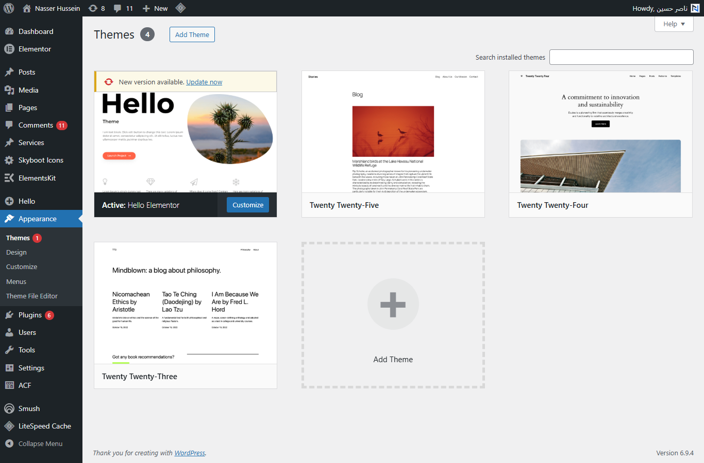Viewport: 704px width, 463px height.
Task: Click the Services pushpin icon
Action: pyautogui.click(x=9, y=143)
